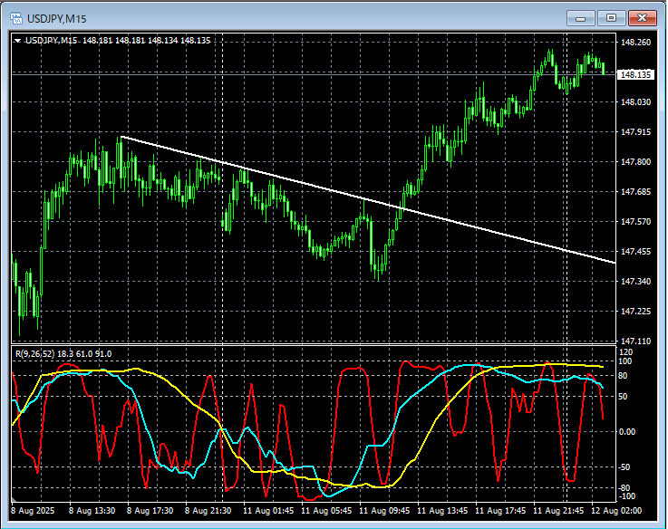Click the 8 Aug 2025 time axis label
The image size is (668, 529).
coord(33,510)
